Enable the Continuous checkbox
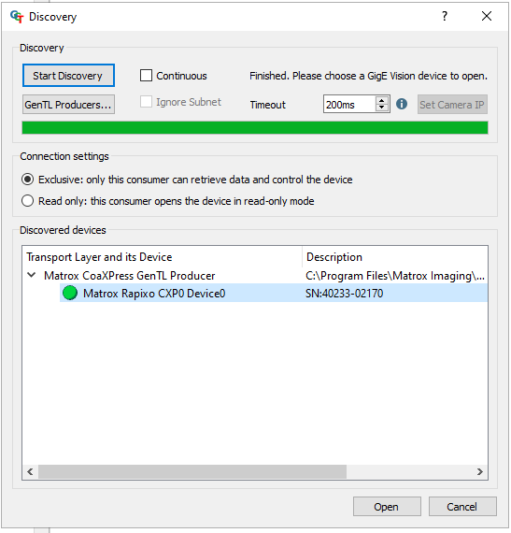 [146, 76]
